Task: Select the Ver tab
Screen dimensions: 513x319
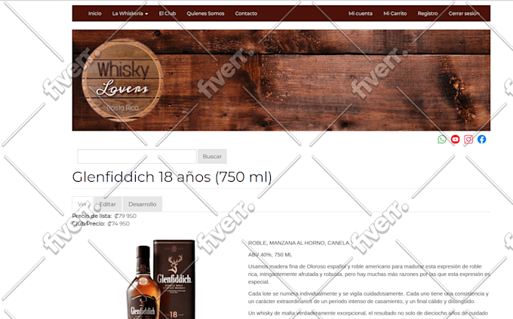Action: (x=82, y=204)
